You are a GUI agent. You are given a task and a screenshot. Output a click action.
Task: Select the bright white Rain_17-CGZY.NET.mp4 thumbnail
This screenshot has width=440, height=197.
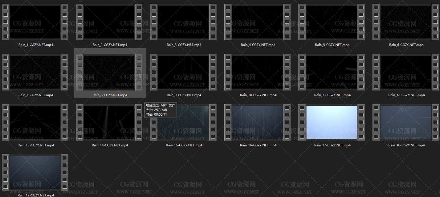pyautogui.click(x=331, y=122)
